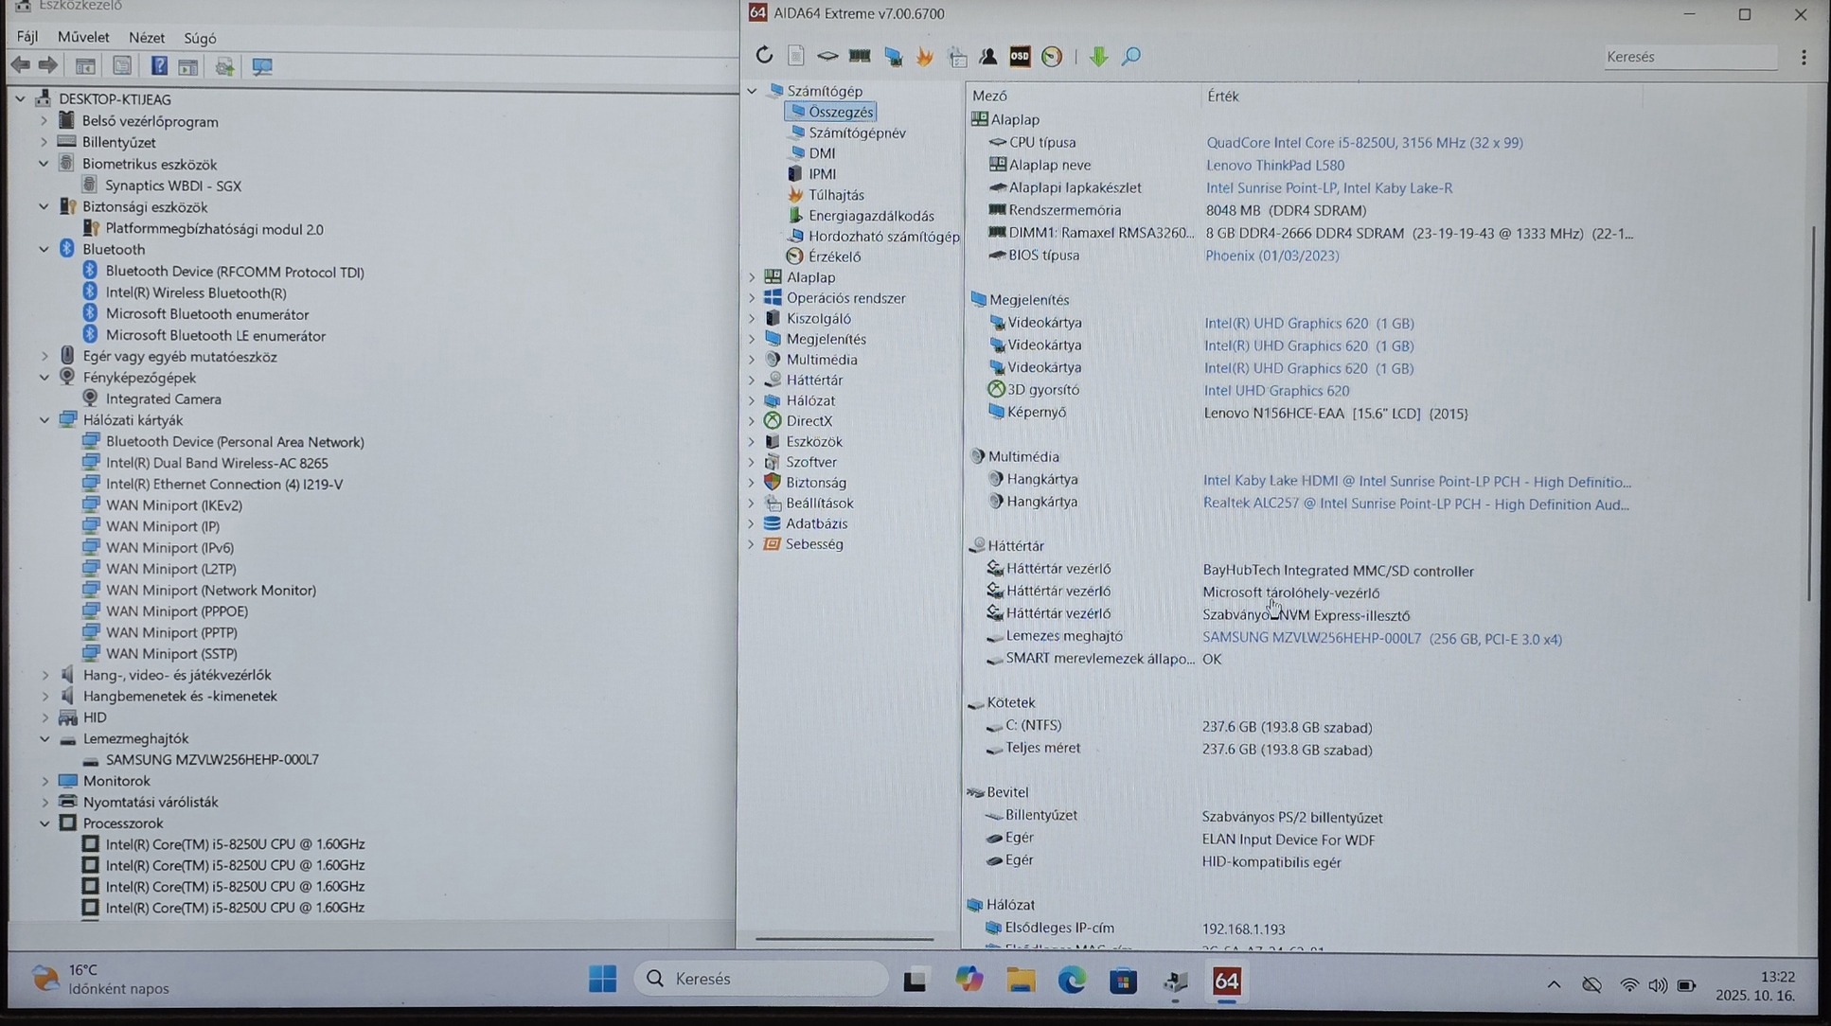
Task: Open the Report document icon
Action: click(796, 56)
